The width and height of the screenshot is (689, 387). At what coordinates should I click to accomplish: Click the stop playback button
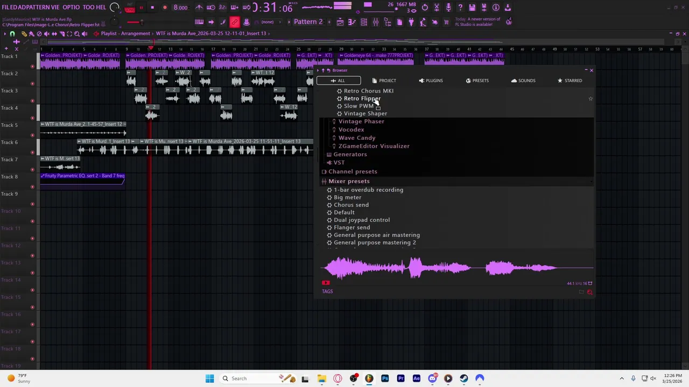pos(152,8)
